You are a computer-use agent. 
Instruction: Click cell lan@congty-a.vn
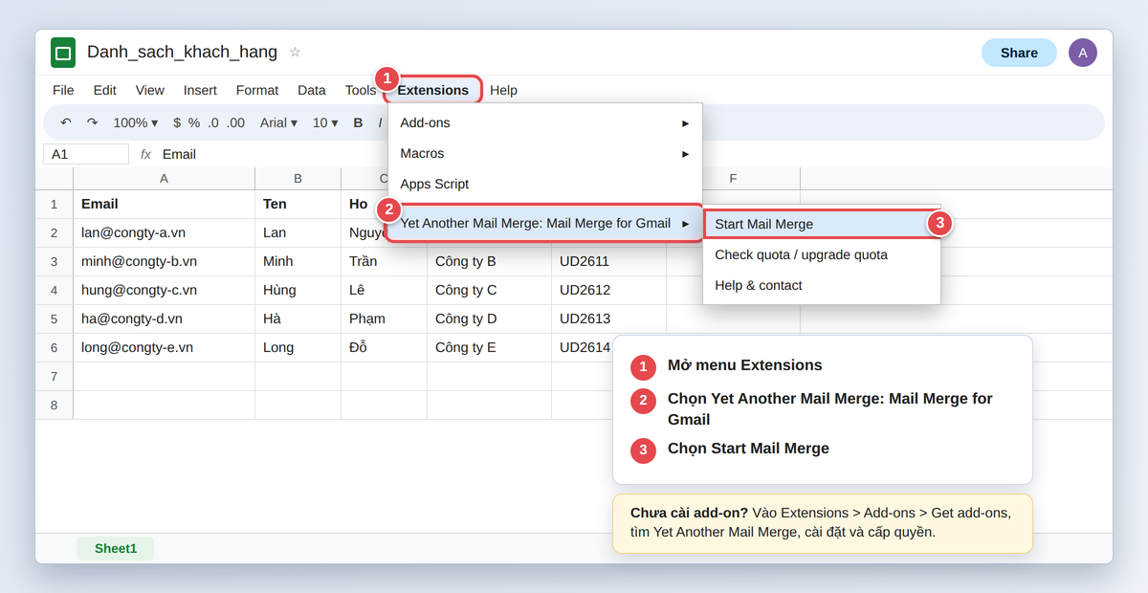tap(165, 232)
